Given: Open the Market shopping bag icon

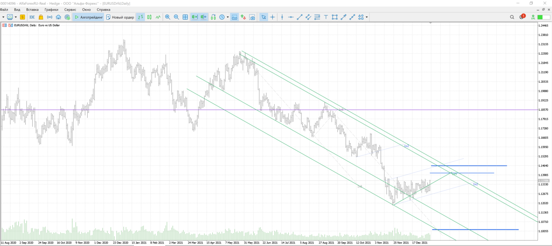Looking at the screenshot, I should (x=41, y=17).
